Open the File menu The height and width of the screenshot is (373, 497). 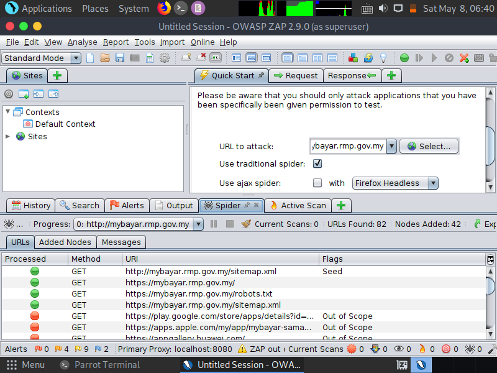pos(12,42)
